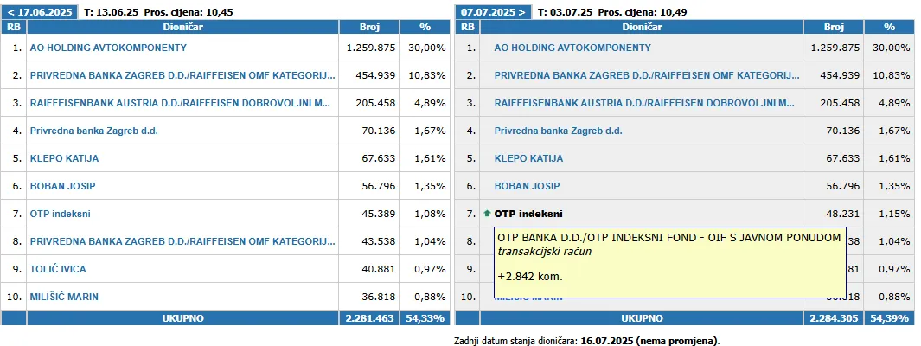Click Broj column header in right table

point(834,27)
